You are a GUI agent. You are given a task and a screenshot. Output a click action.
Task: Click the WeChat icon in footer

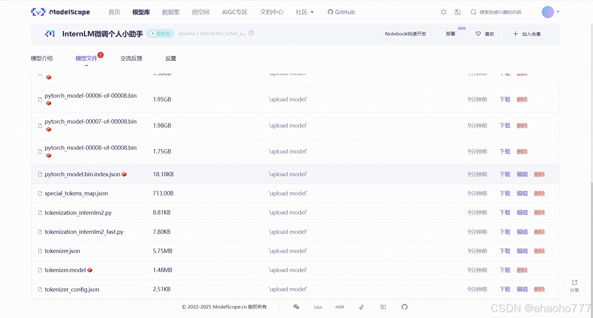[296, 307]
